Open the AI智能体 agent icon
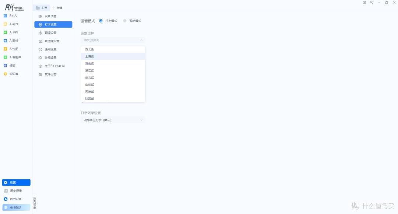 click(x=5, y=57)
